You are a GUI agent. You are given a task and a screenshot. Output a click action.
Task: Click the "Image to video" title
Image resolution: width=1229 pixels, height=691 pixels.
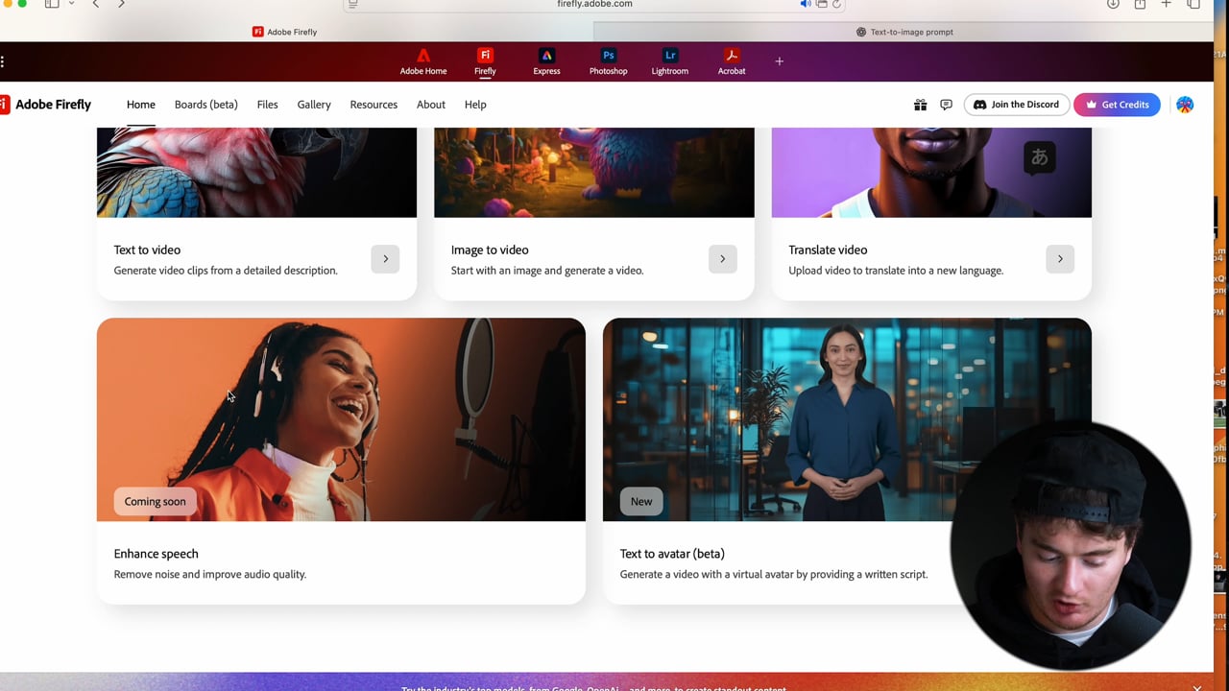click(x=490, y=250)
